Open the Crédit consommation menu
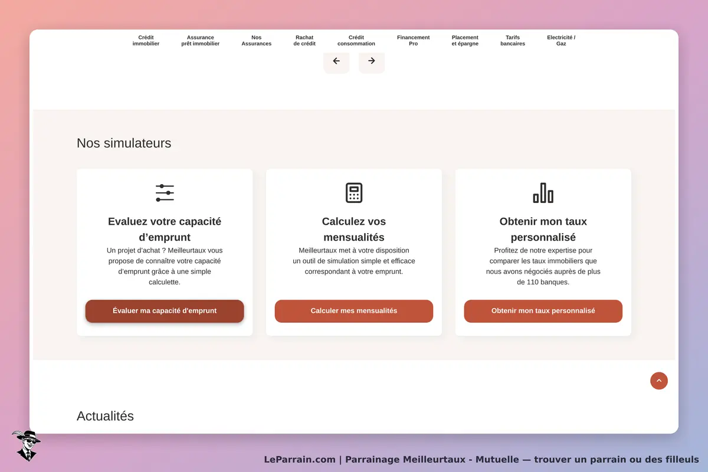Image resolution: width=708 pixels, height=472 pixels. [356, 41]
